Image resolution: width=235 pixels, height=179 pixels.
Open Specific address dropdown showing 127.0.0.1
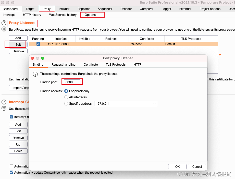(x=126, y=103)
